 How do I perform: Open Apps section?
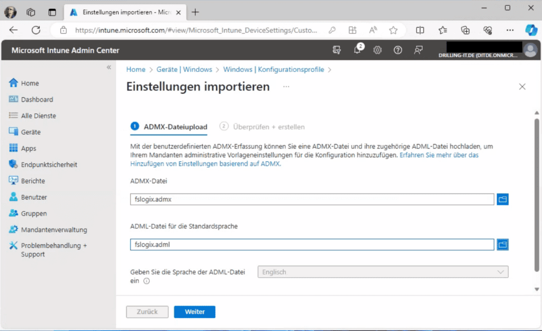(x=22, y=148)
